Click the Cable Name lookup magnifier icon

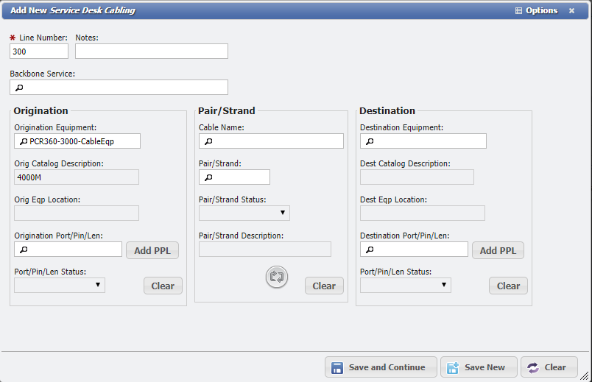tap(208, 141)
